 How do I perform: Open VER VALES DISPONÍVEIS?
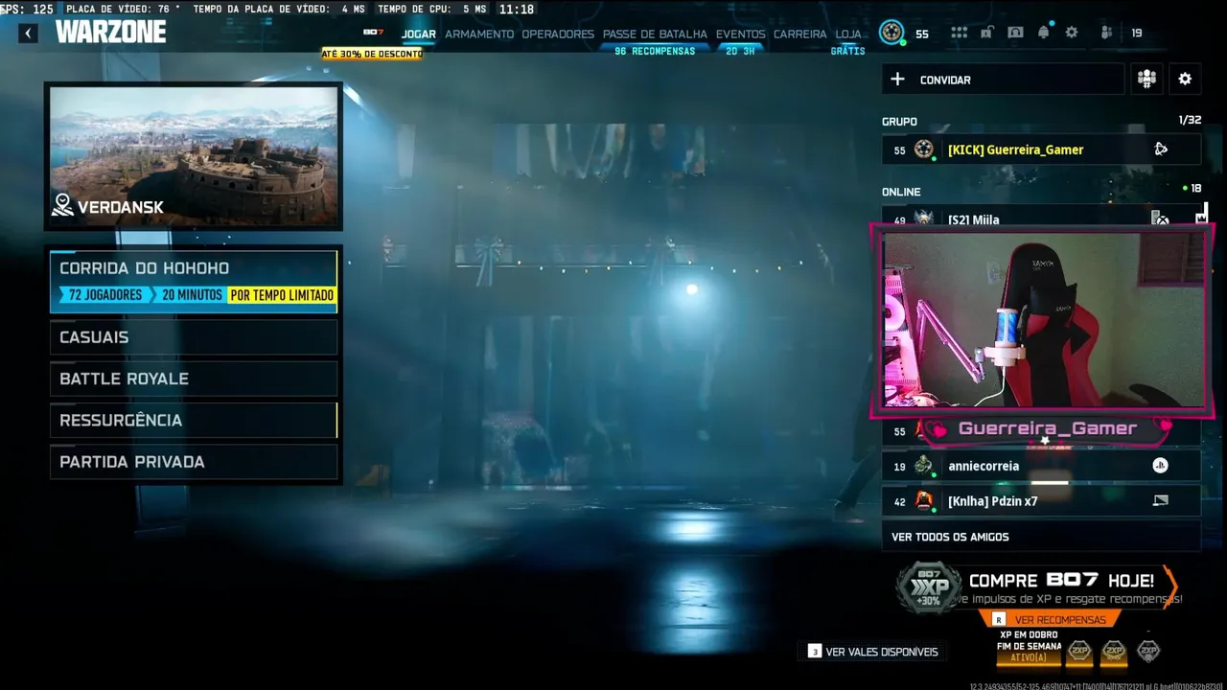pyautogui.click(x=873, y=652)
